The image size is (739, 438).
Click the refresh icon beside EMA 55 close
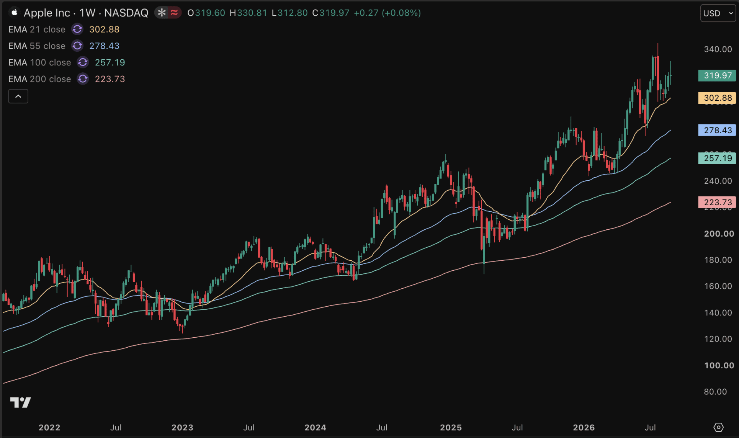point(77,46)
